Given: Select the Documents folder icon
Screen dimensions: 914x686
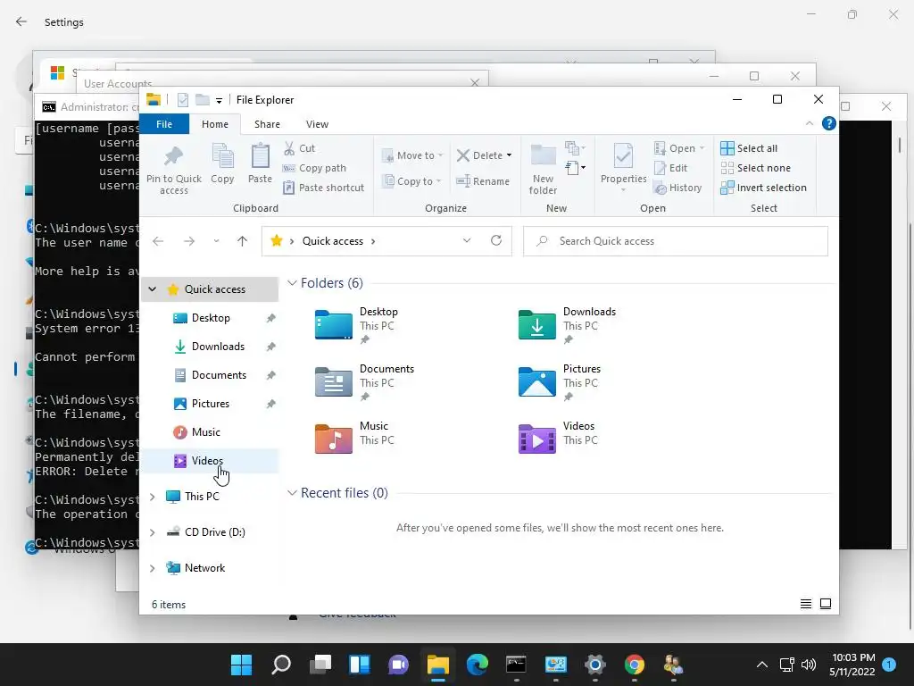Looking at the screenshot, I should pos(334,381).
